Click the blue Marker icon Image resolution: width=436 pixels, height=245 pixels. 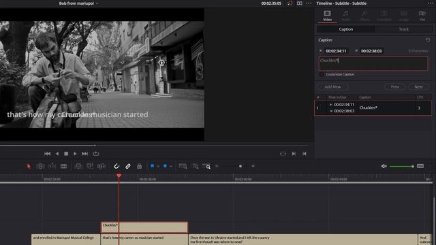[165, 166]
